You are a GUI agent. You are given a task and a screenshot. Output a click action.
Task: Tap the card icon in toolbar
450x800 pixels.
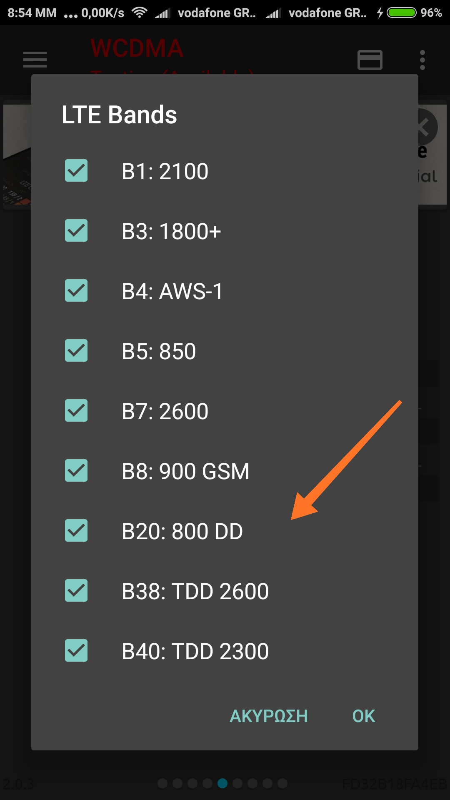(x=370, y=60)
